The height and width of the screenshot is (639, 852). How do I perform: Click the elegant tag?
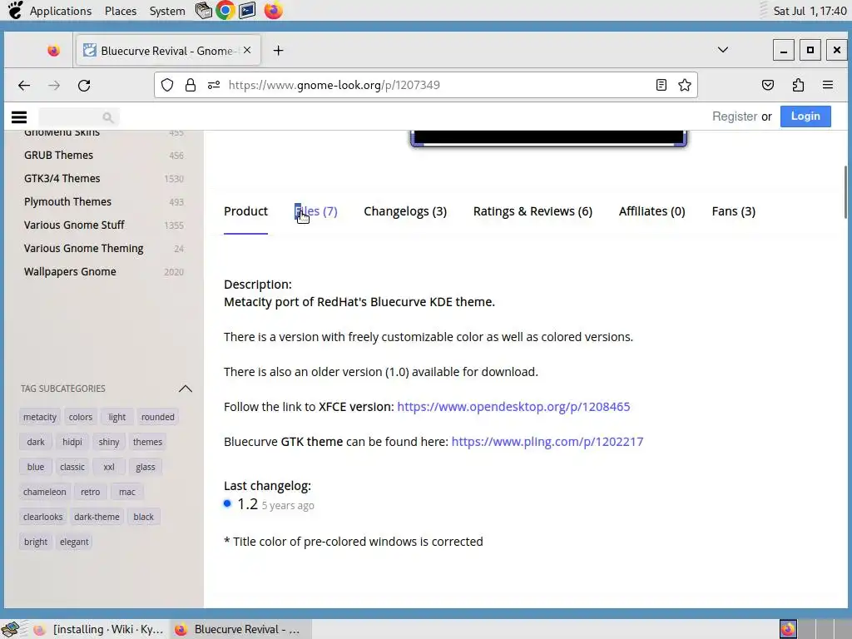tap(74, 542)
